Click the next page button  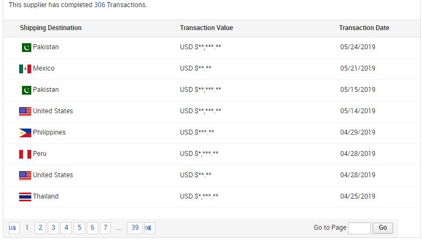tap(149, 228)
